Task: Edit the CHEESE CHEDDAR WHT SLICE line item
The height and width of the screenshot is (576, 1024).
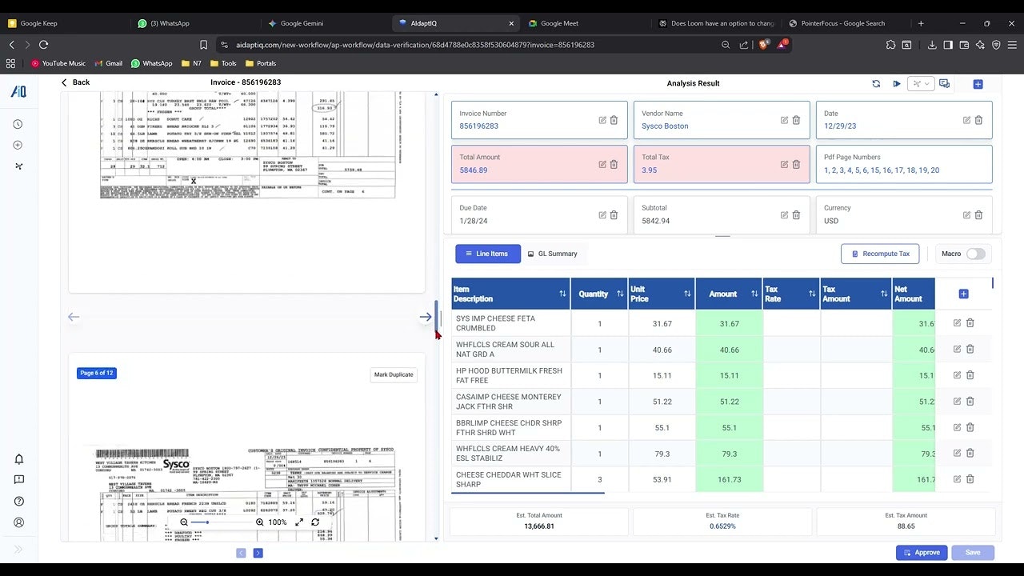Action: click(x=957, y=479)
